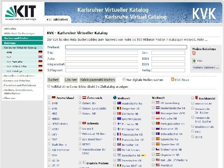This screenshot has width=224, height=168.
Task: Click the Löschen button
Action: click(x=71, y=80)
